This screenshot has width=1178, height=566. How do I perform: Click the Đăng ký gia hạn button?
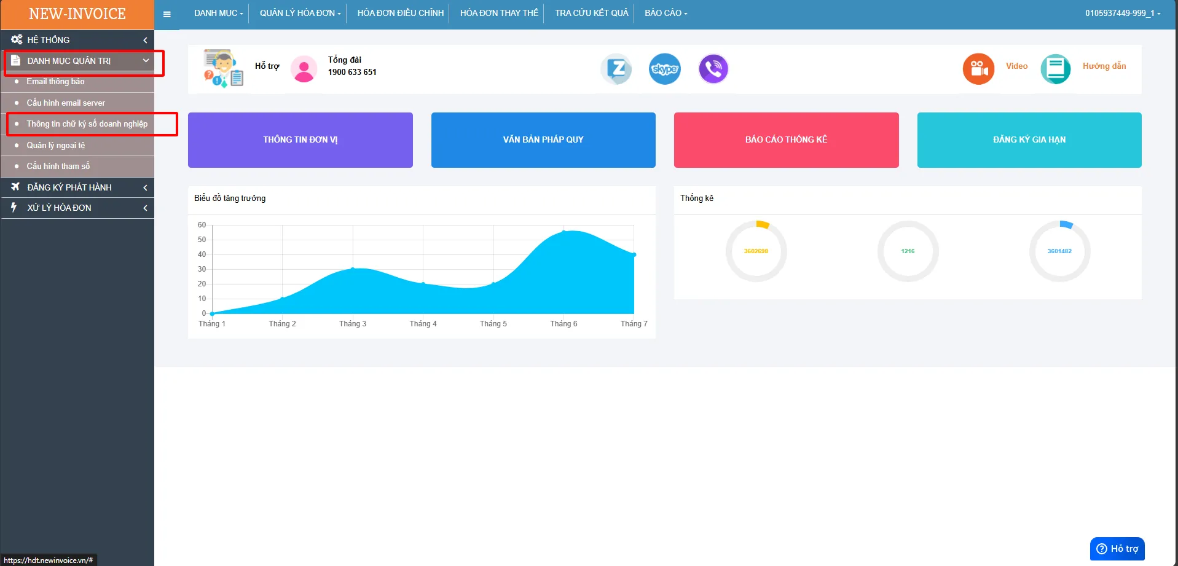point(1029,140)
